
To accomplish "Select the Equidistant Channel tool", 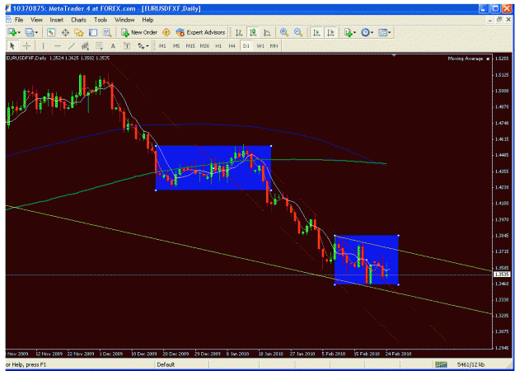I will pos(85,45).
